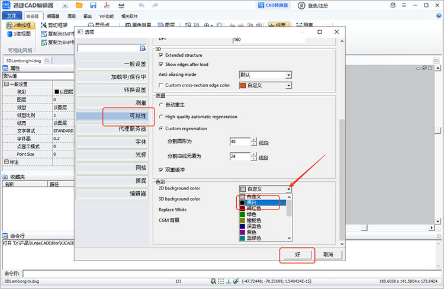Screen dimensions: 444x289
Task: Click the PDF export icon in title bar
Action: pyautogui.click(x=107, y=5)
